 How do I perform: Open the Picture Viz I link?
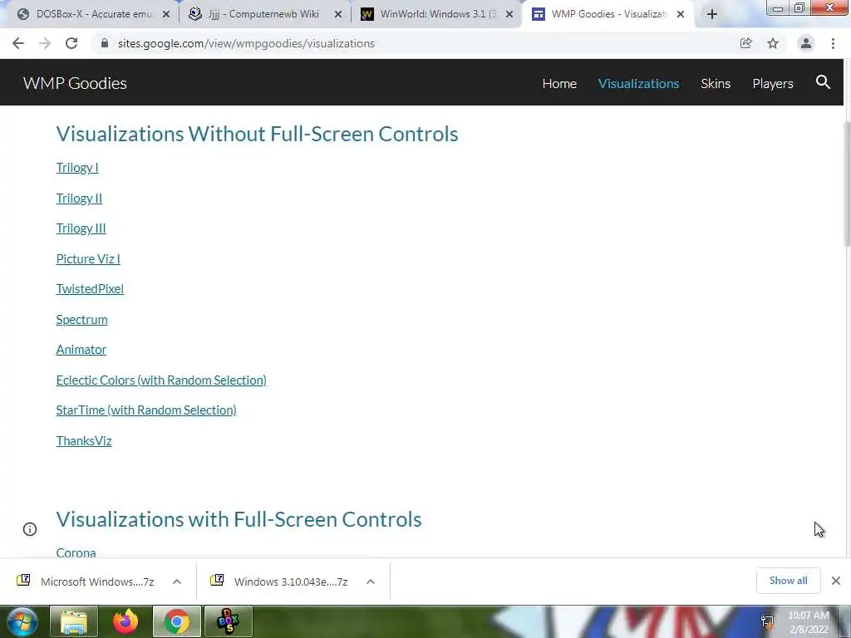click(x=88, y=259)
